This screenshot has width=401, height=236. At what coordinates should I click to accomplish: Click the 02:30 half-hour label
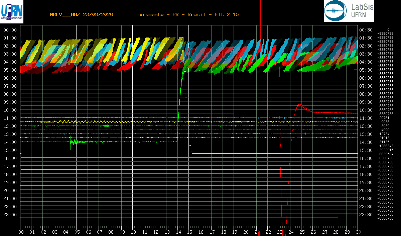pyautogui.click(x=366, y=46)
